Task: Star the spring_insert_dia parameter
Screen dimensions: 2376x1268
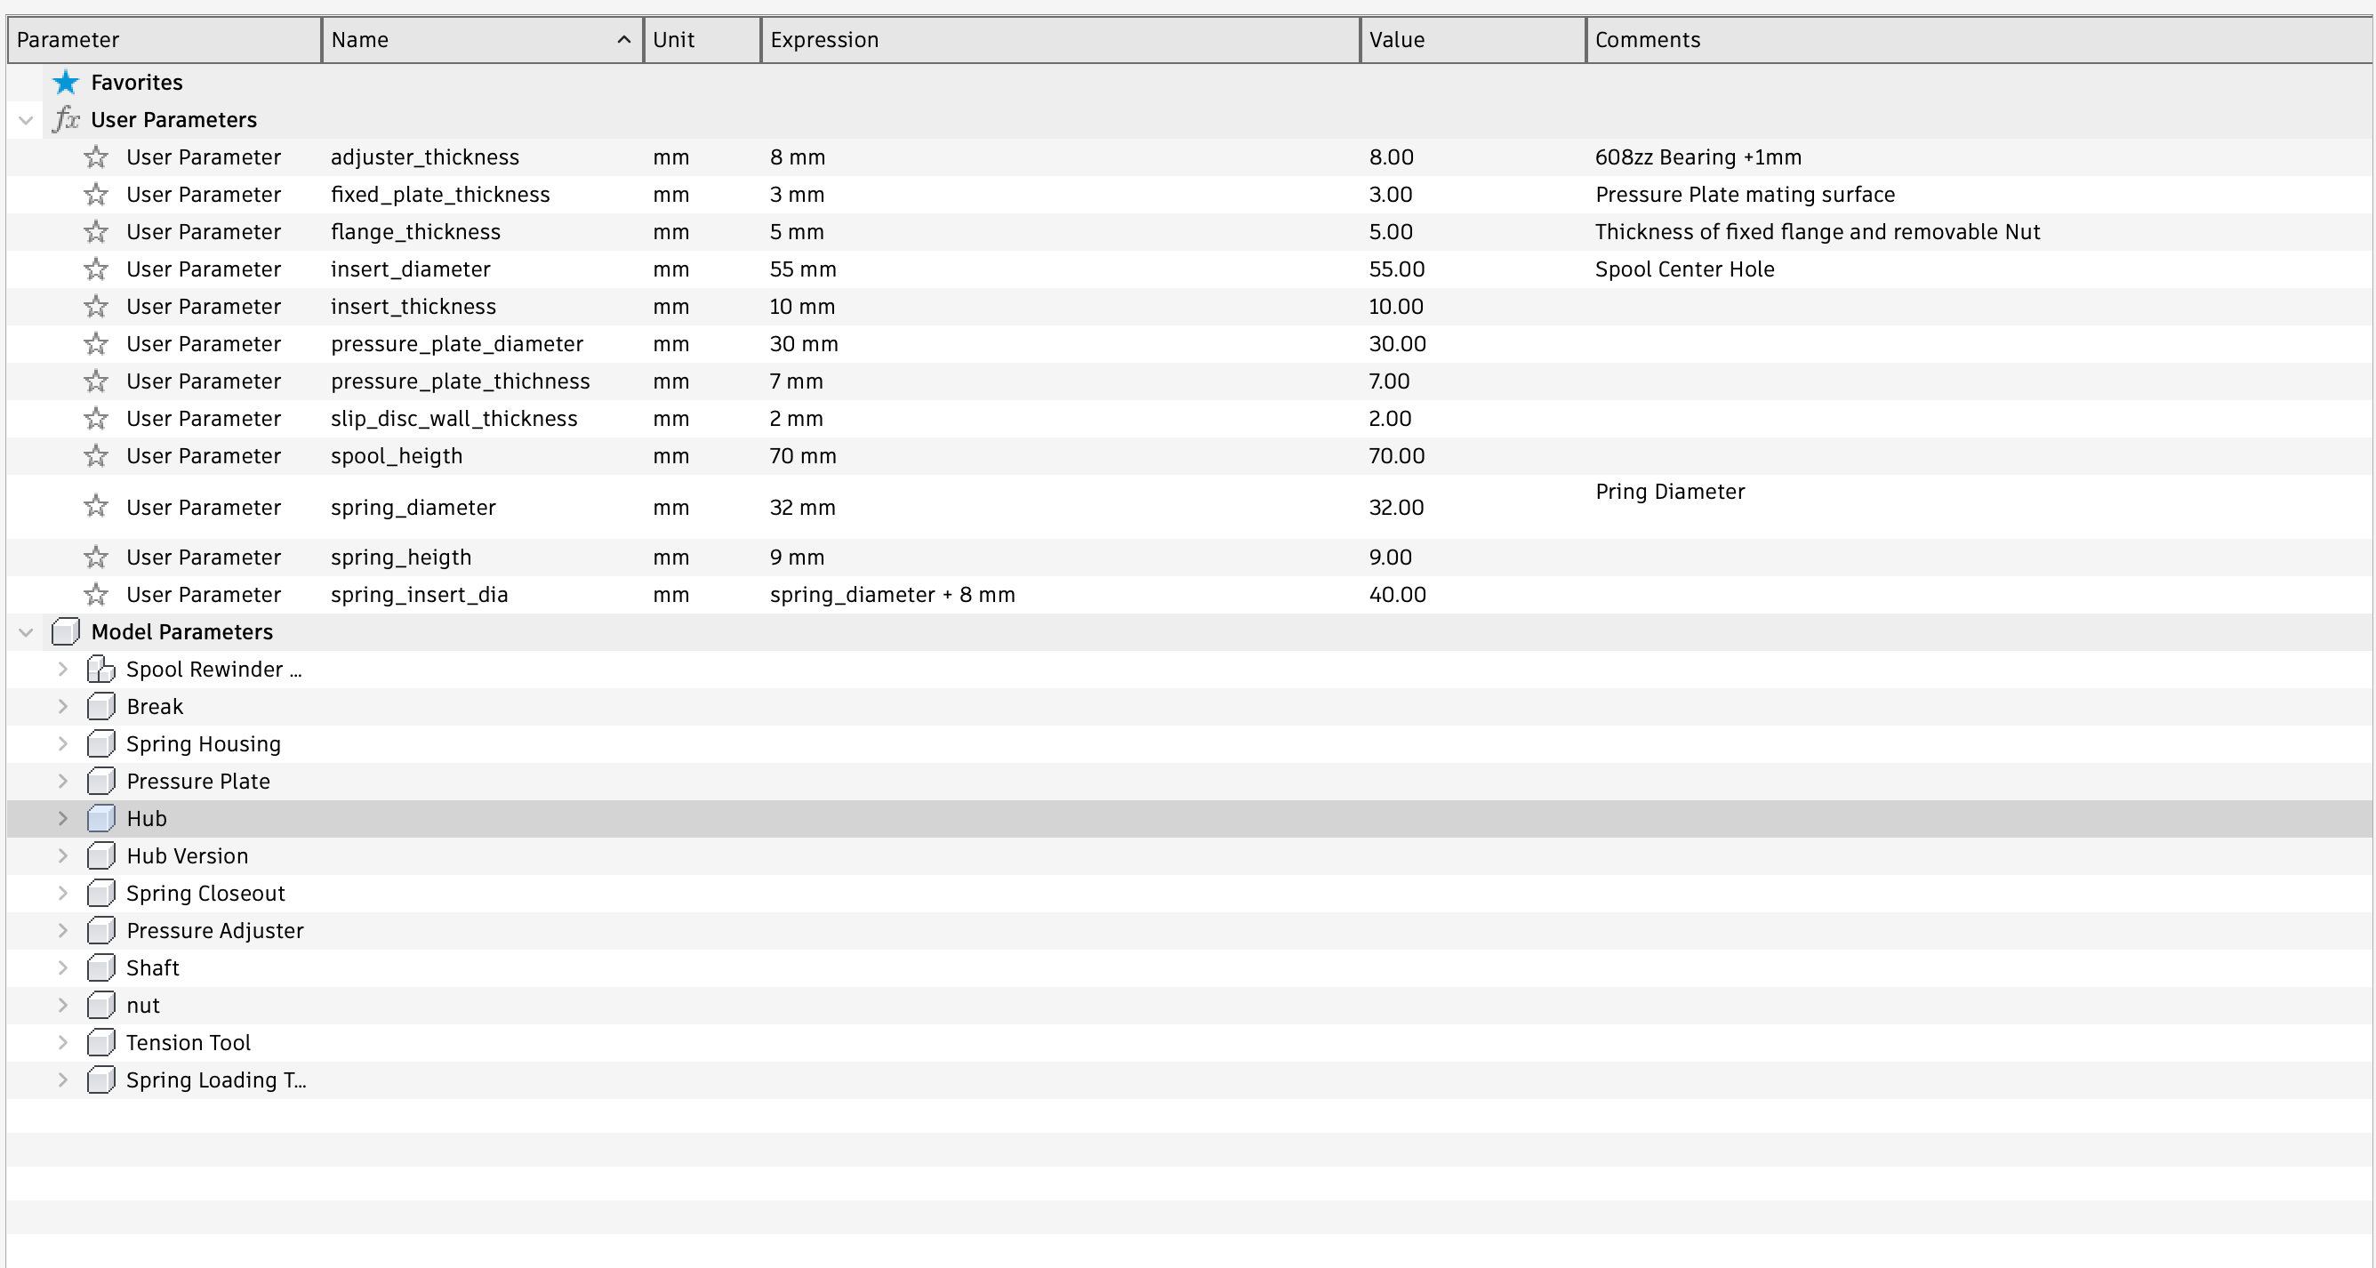Action: (x=96, y=595)
